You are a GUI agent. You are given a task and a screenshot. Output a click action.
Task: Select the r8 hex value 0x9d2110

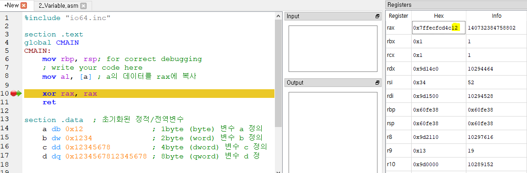[439, 137]
